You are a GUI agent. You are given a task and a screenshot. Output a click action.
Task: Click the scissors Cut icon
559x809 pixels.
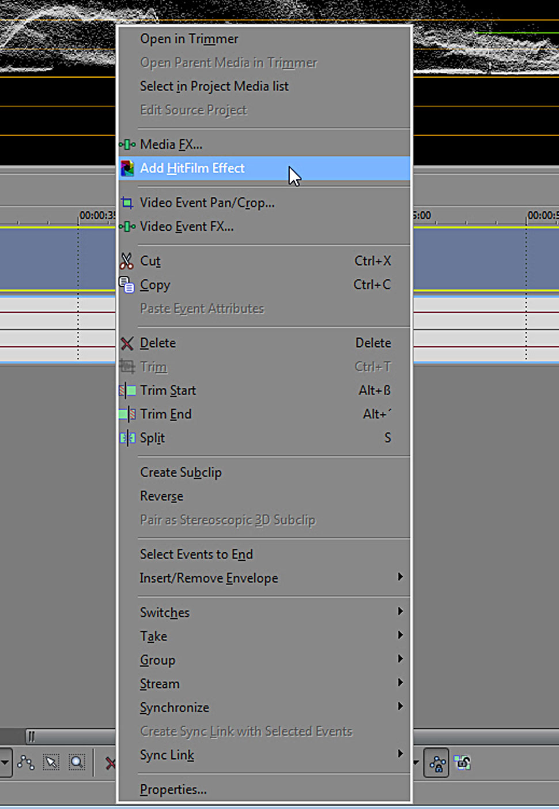pos(127,261)
